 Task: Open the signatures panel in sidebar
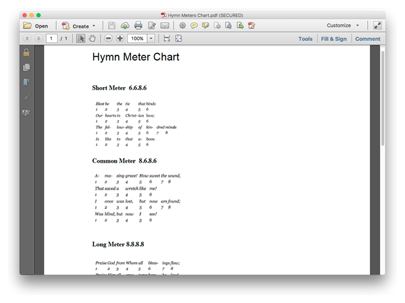tap(26, 113)
